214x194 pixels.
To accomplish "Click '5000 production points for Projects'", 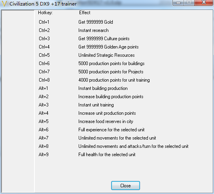I will [111, 72].
